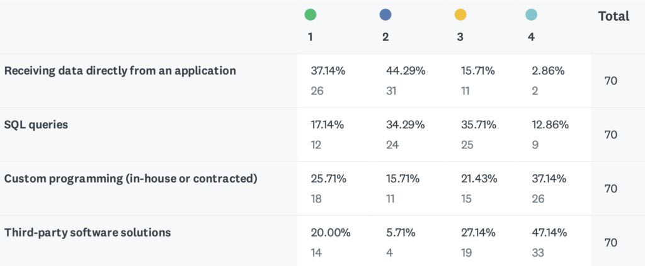This screenshot has width=645, height=266.
Task: Click the 5.71% cell in column 2
Action: (x=401, y=233)
